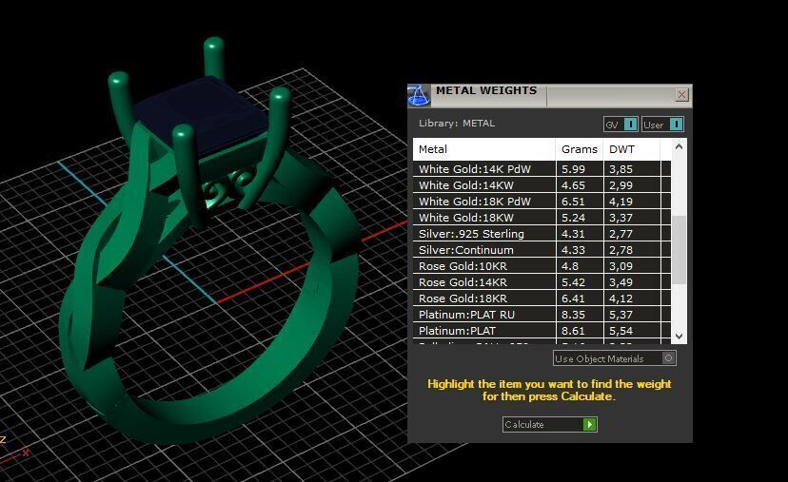Toggle Use Object Materials option
The width and height of the screenshot is (788, 482).
[x=615, y=358]
